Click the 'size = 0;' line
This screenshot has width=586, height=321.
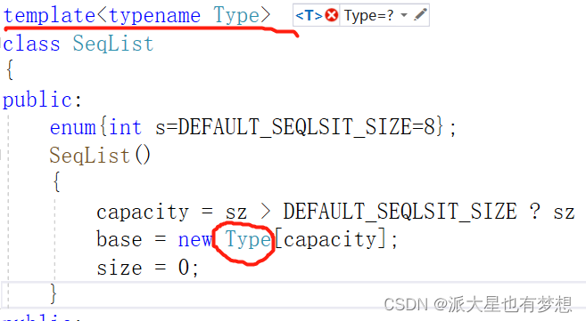[x=147, y=268]
